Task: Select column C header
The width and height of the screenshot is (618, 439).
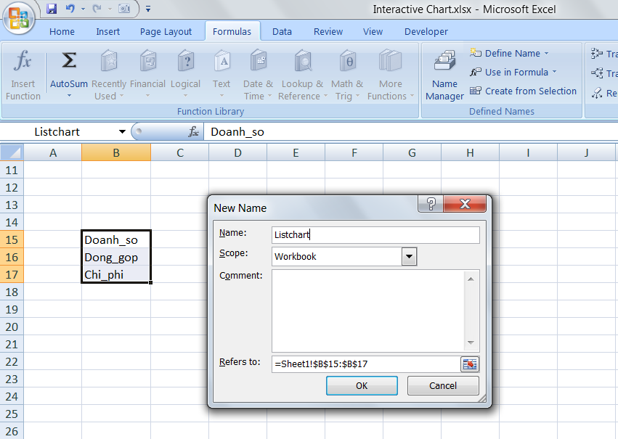Action: coord(179,153)
